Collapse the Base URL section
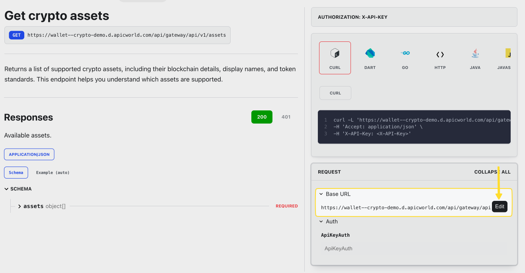The height and width of the screenshot is (273, 525). click(x=321, y=194)
